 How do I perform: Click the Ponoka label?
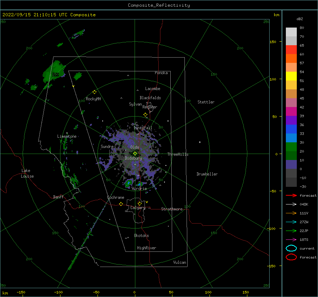(161, 73)
